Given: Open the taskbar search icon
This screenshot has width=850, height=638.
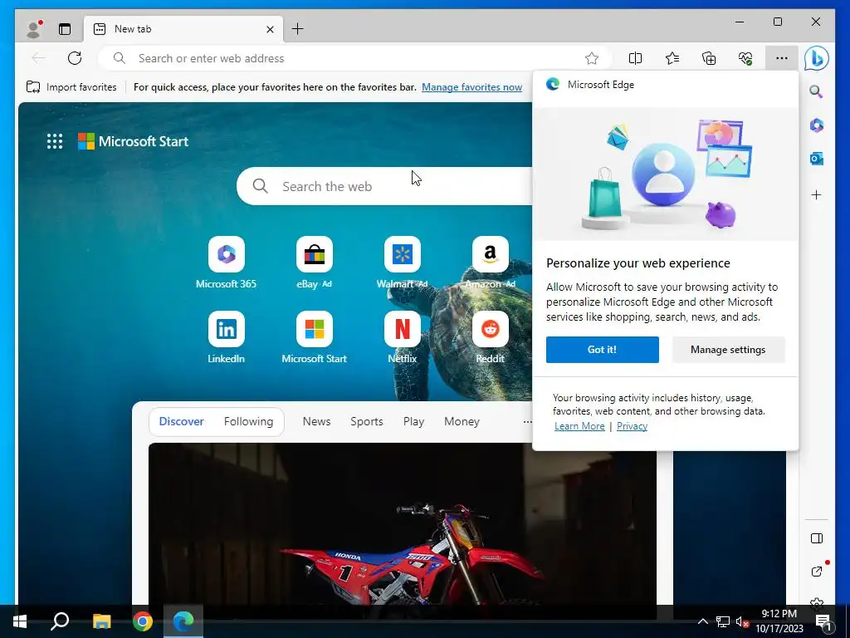Looking at the screenshot, I should pyautogui.click(x=60, y=621).
